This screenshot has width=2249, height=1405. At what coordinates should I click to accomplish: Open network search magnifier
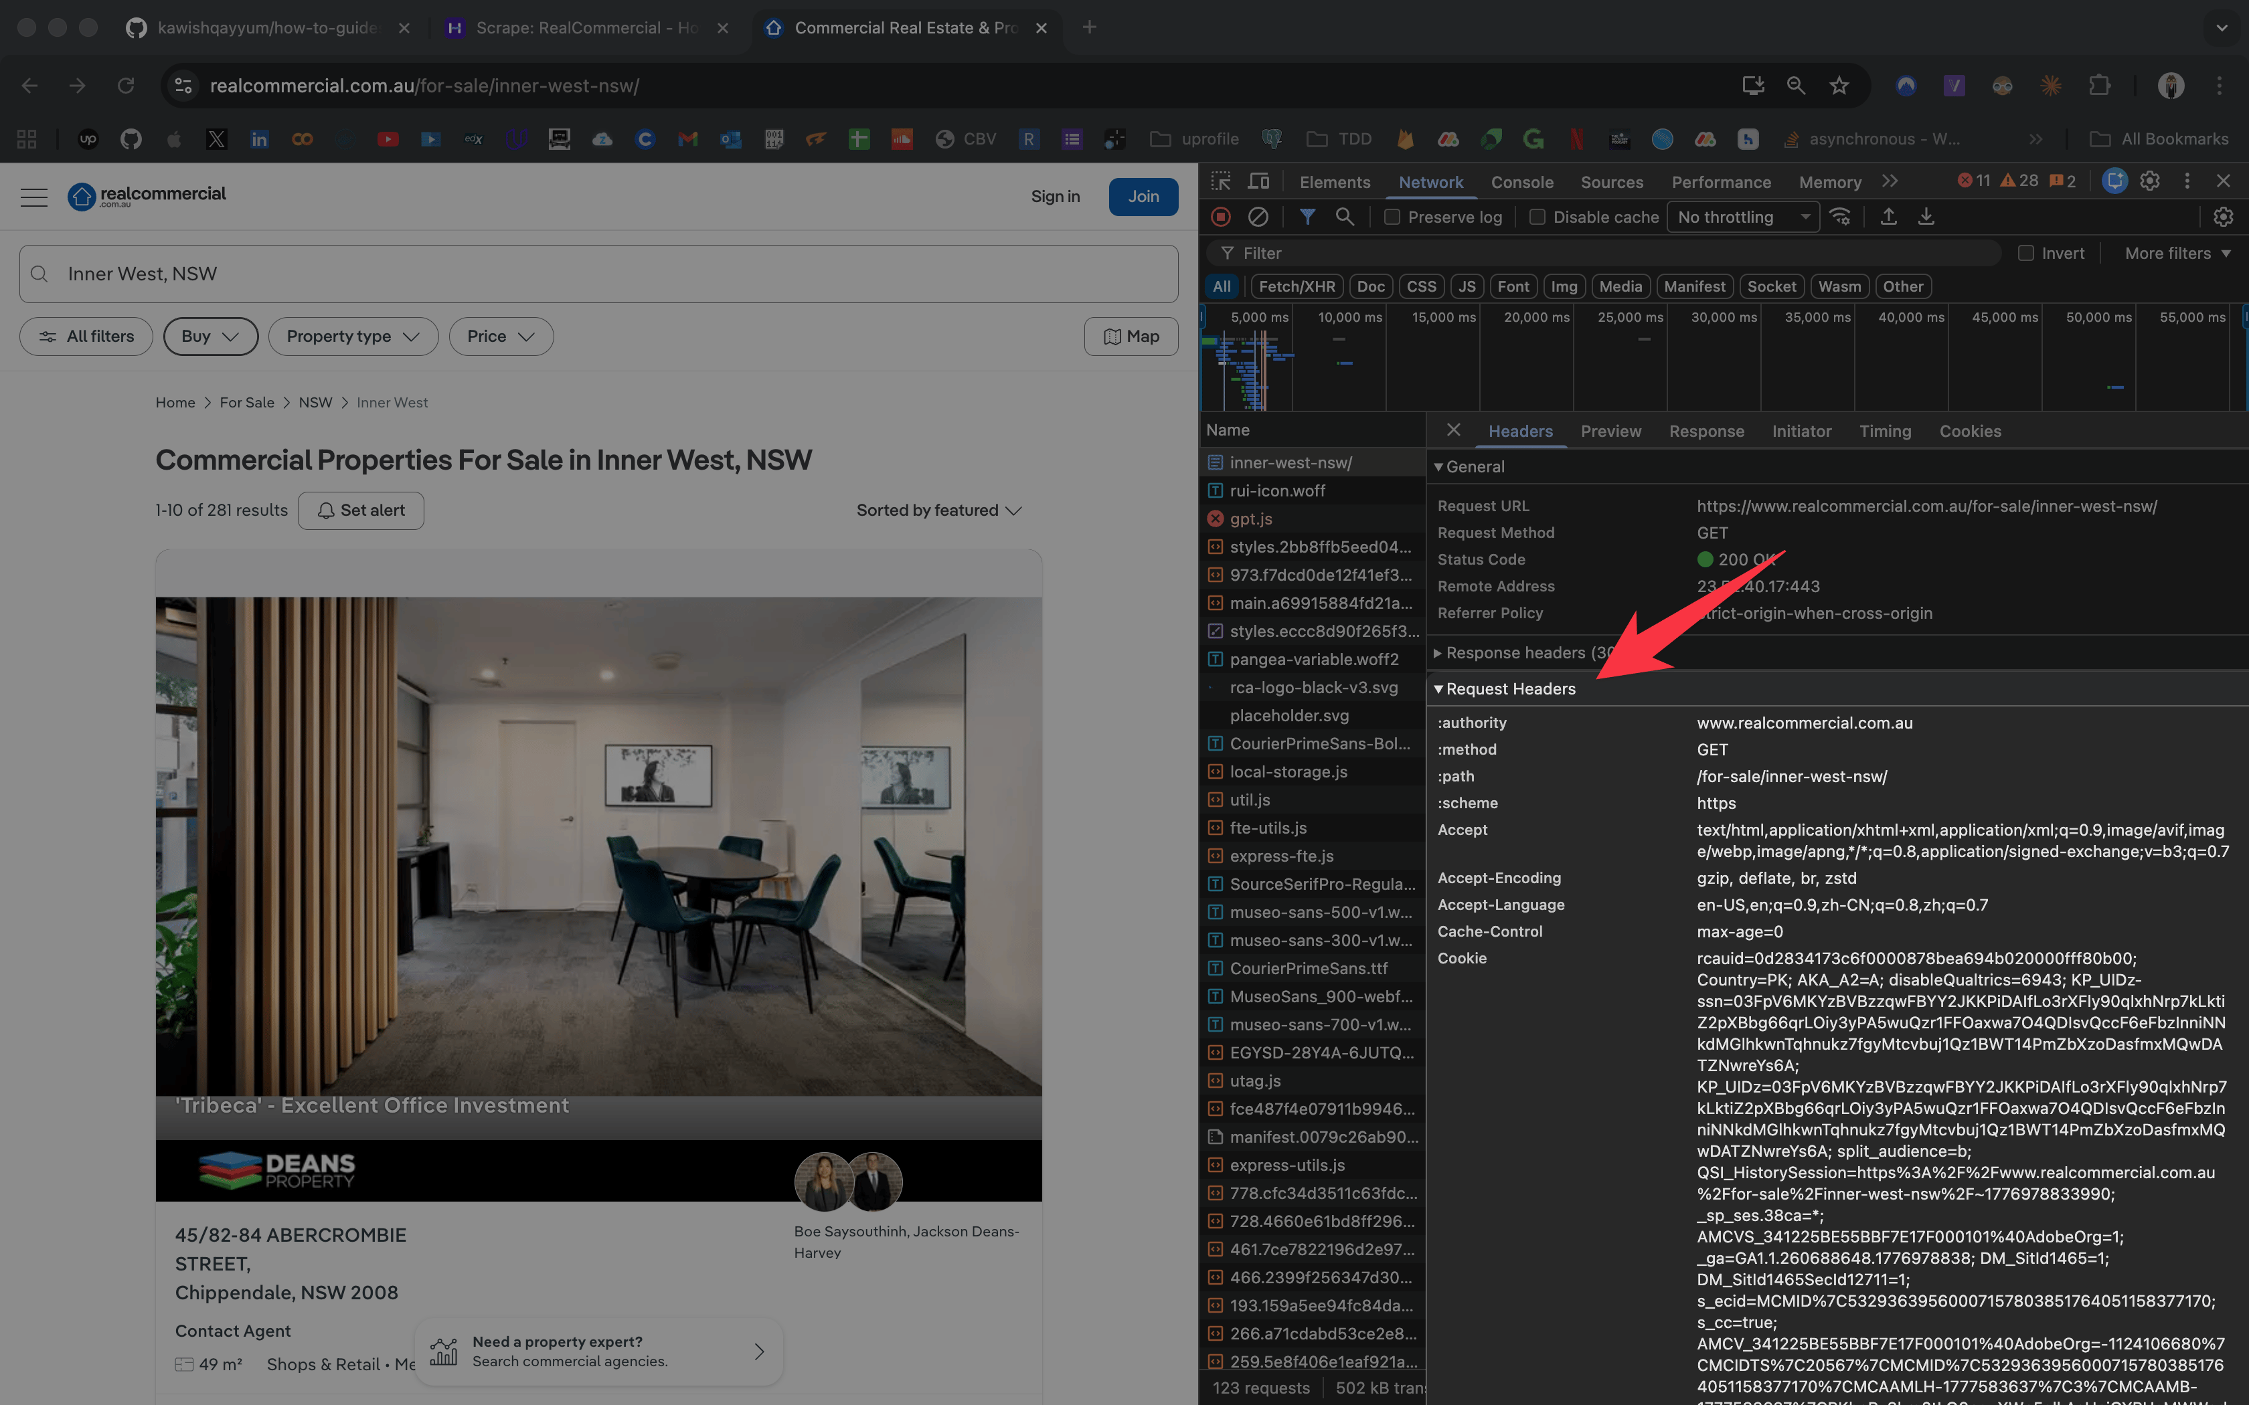coord(1344,217)
